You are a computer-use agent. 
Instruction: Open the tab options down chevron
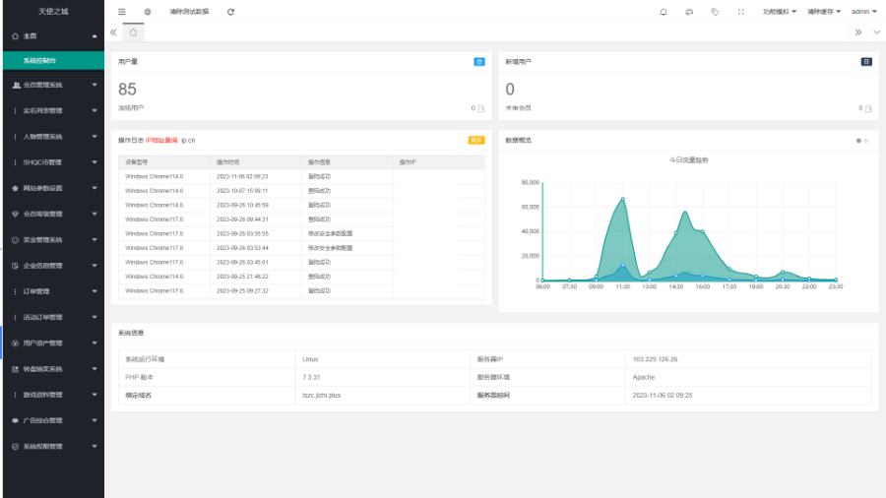point(877,32)
